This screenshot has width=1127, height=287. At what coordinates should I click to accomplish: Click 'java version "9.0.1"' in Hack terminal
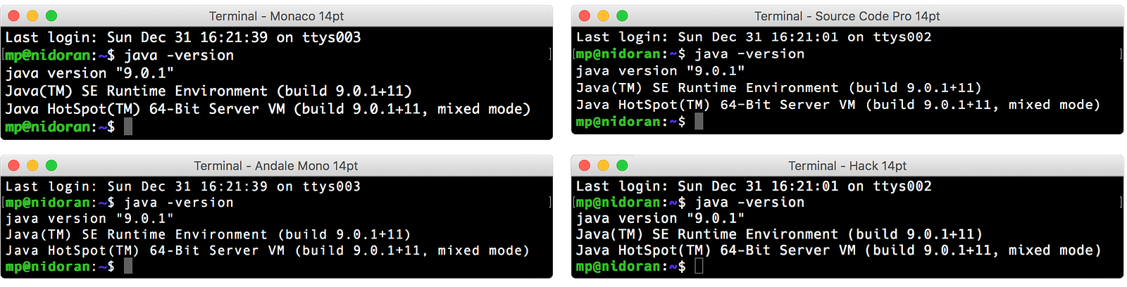[x=660, y=219]
